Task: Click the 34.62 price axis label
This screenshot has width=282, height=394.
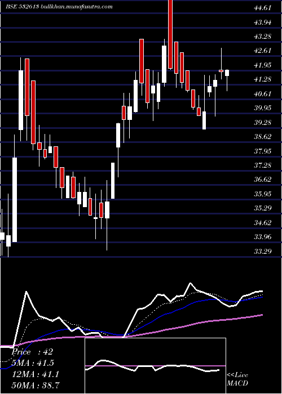Action: 263,222
